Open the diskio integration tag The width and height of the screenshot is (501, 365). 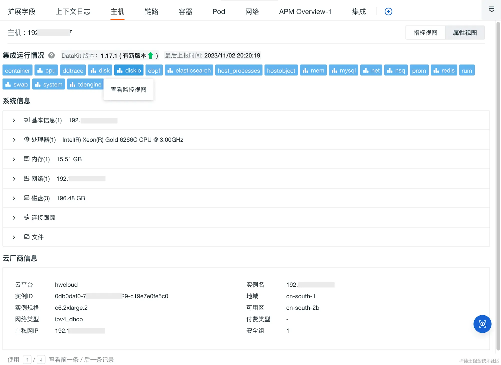point(129,70)
